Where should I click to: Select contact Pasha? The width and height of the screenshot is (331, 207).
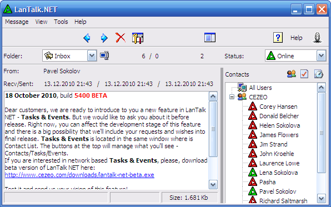[268, 182]
